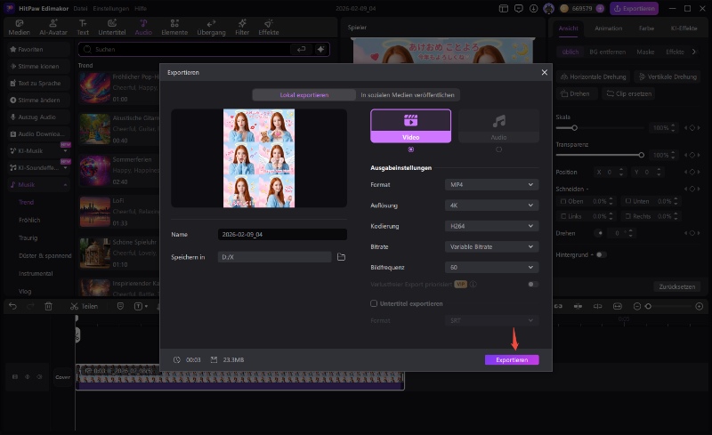Click the undo arrow in timeline toolbar
Viewport: 712px width, 435px height.
(12, 307)
